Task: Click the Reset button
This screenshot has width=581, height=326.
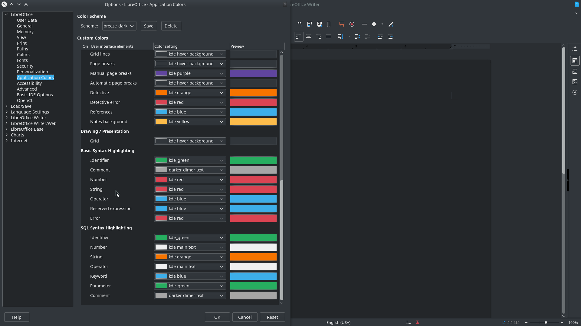Action: pyautogui.click(x=272, y=317)
